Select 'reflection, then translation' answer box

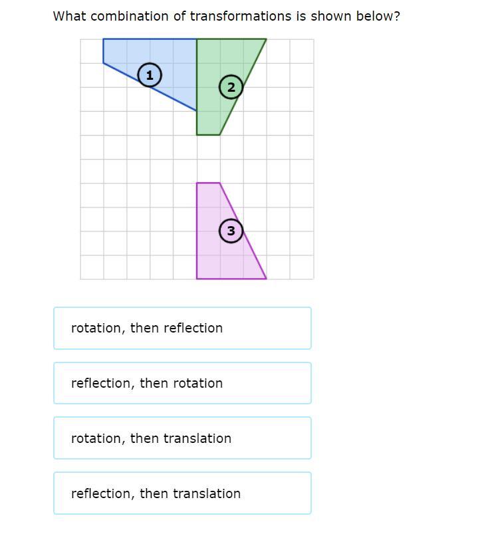pos(182,493)
